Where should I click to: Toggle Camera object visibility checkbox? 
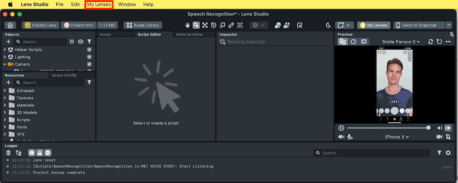coord(89,64)
